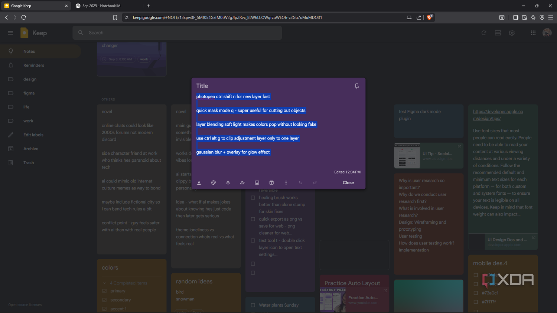This screenshot has height=313, width=557.
Task: Click the Redo arrow in the note toolbar
Action: pyautogui.click(x=315, y=182)
